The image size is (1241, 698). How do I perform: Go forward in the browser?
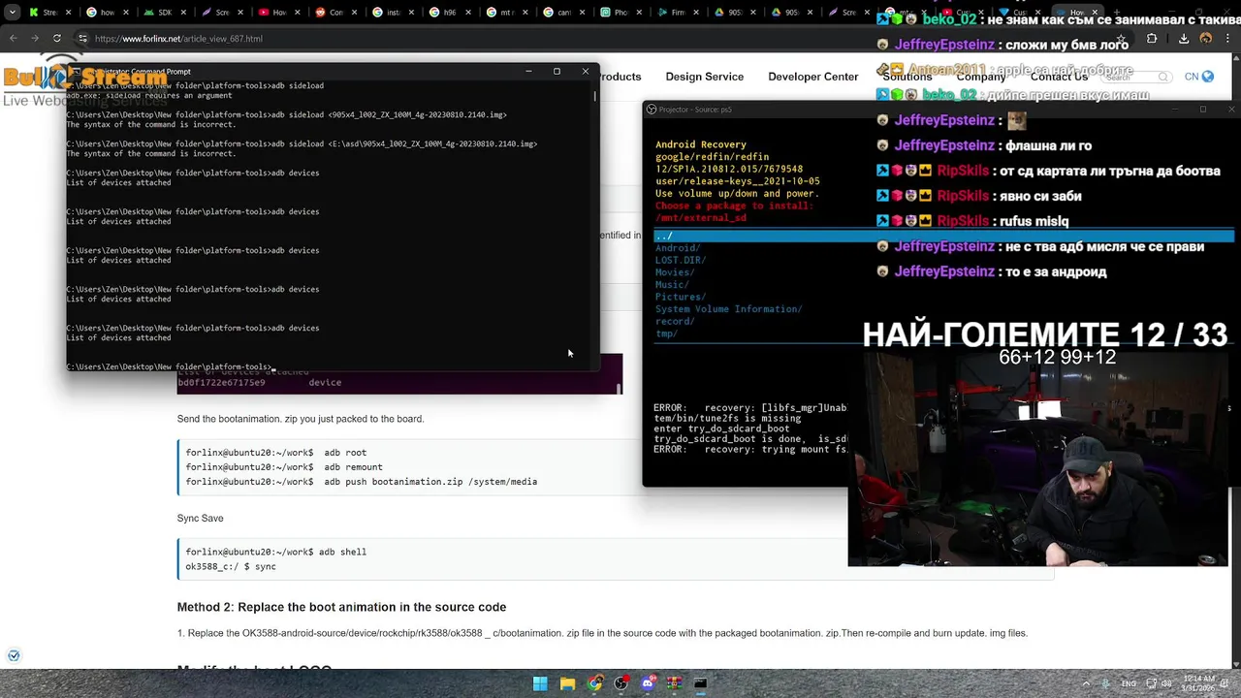pos(35,39)
